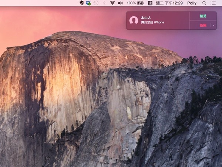The width and height of the screenshot is (222, 167).
Task: Open the 週二 下午12:29 clock menu
Action: tap(169, 3)
